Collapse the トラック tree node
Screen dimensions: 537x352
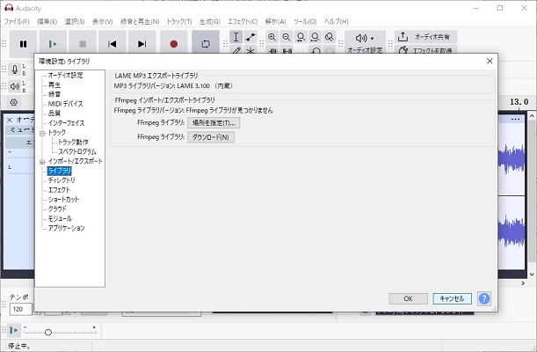[42, 134]
